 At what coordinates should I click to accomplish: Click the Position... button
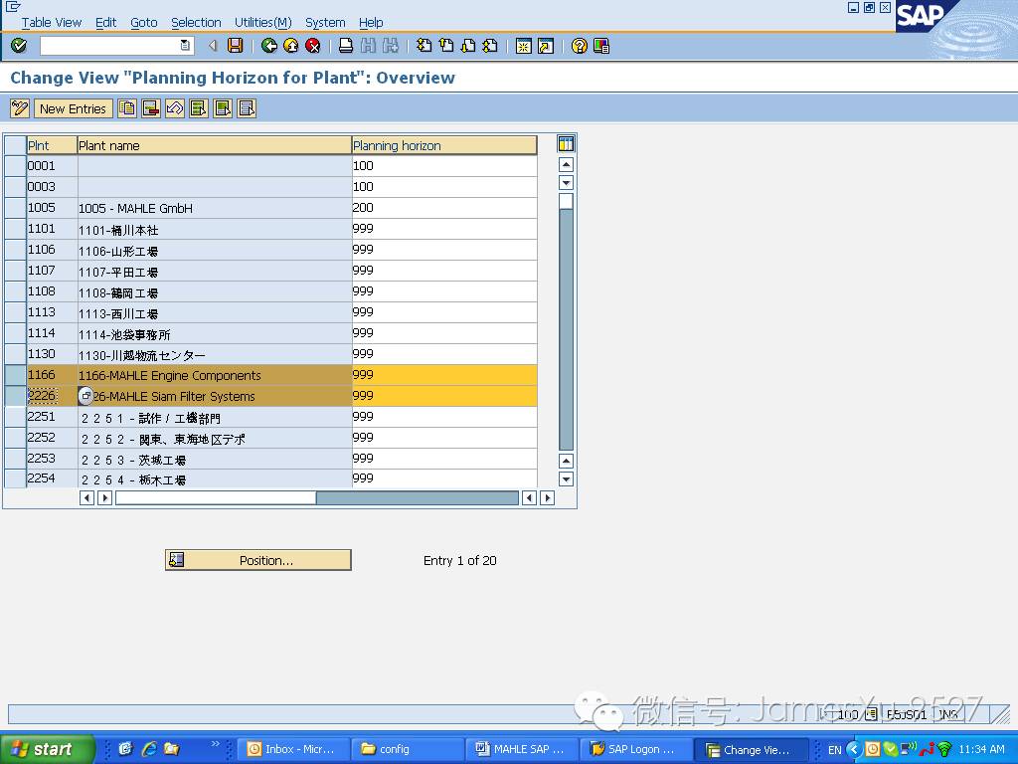tap(258, 560)
